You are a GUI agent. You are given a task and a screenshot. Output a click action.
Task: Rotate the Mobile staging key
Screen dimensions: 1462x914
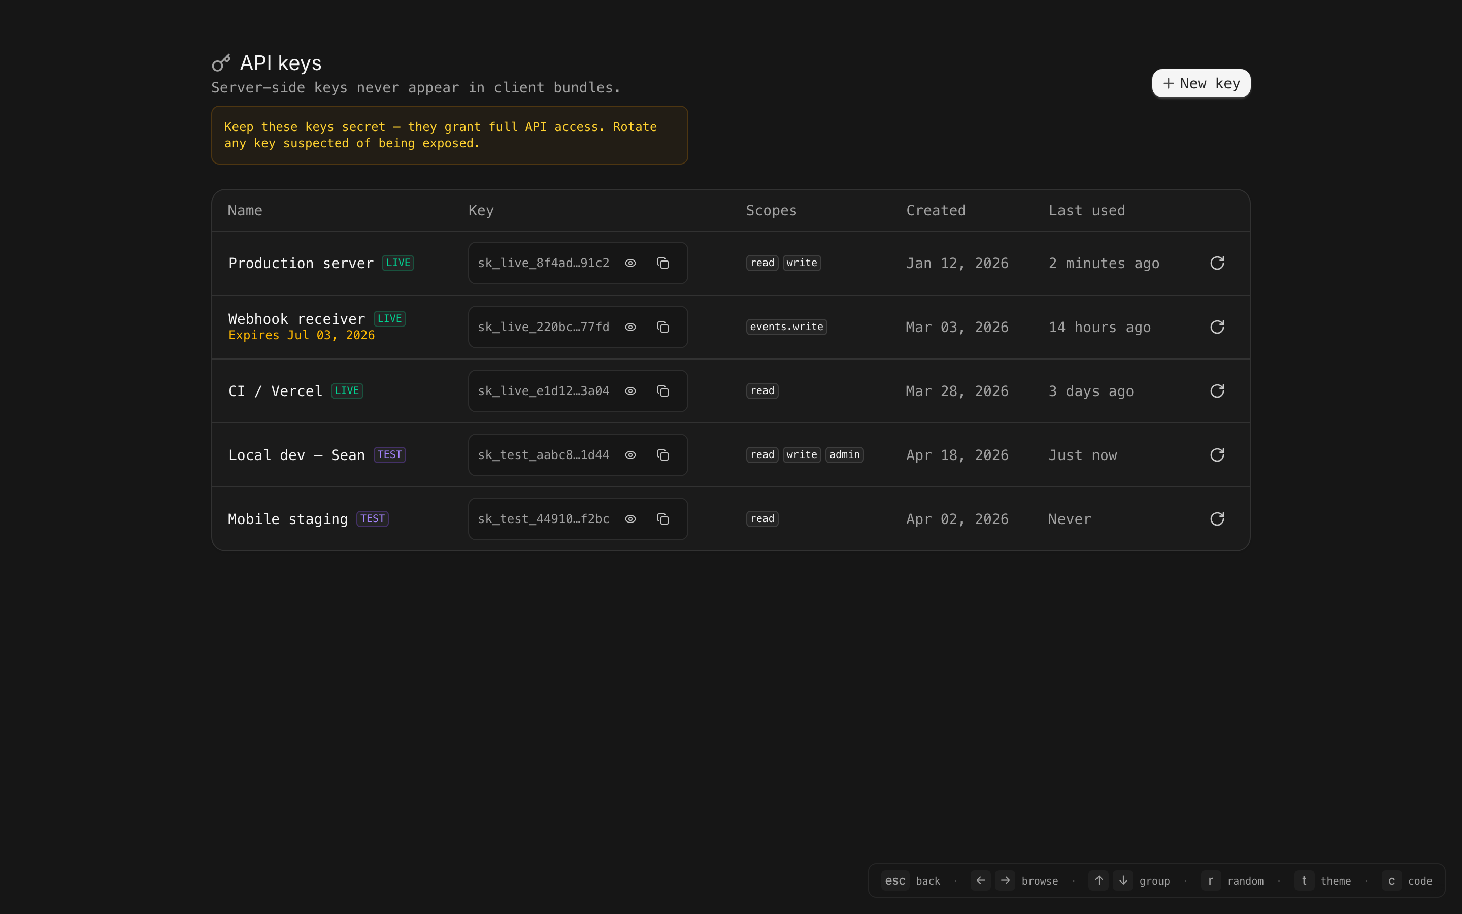tap(1217, 519)
